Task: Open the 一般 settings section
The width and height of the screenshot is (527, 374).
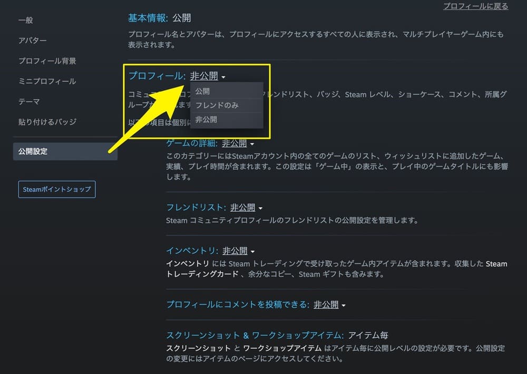Action: click(x=25, y=20)
